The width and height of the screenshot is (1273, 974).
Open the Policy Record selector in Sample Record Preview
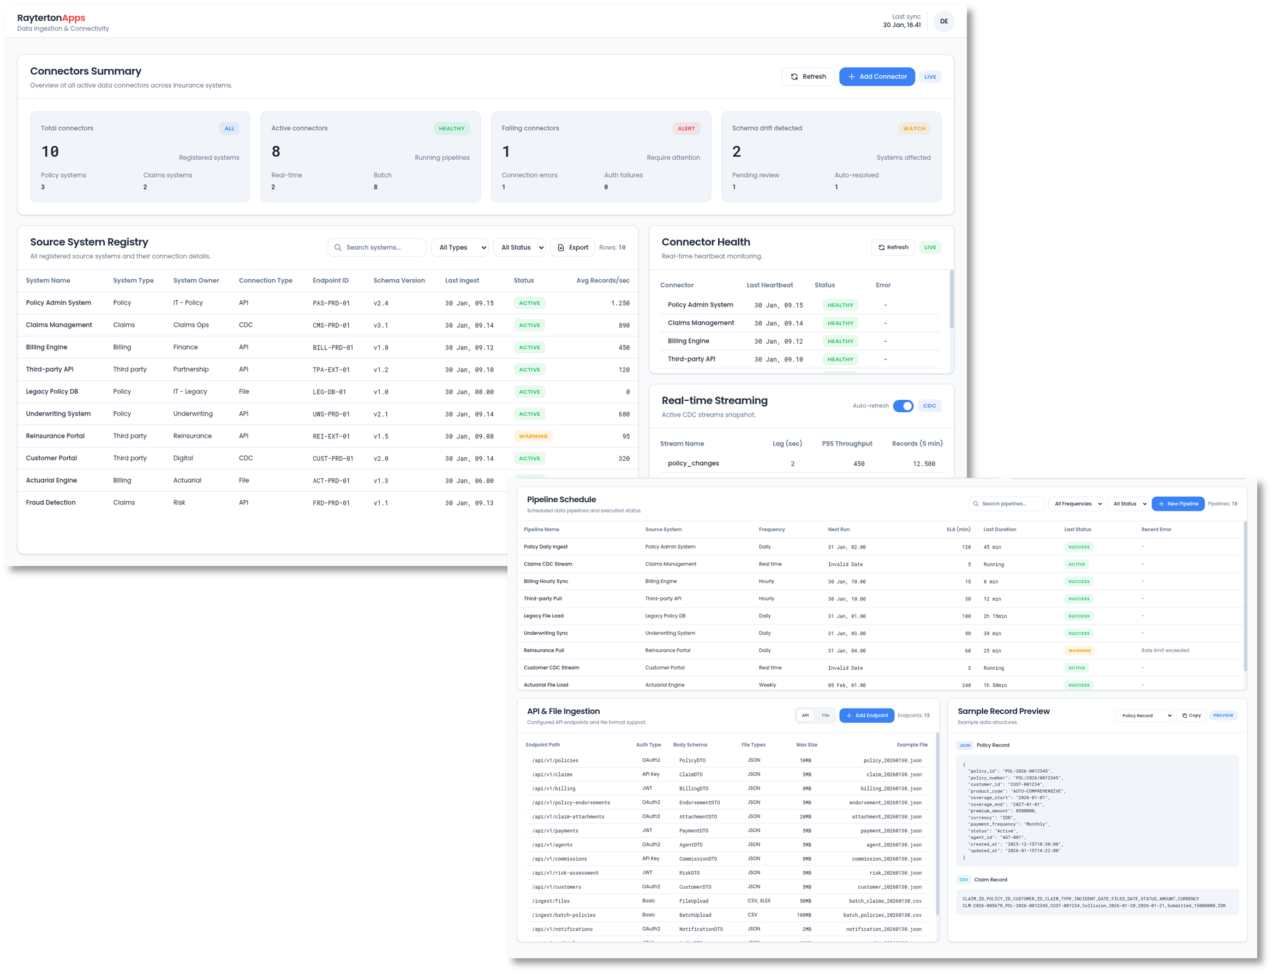click(1144, 715)
